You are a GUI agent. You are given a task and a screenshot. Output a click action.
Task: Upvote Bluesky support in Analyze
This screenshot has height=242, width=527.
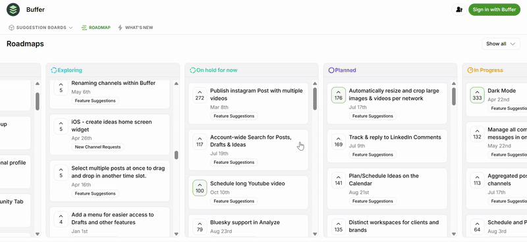point(200,227)
